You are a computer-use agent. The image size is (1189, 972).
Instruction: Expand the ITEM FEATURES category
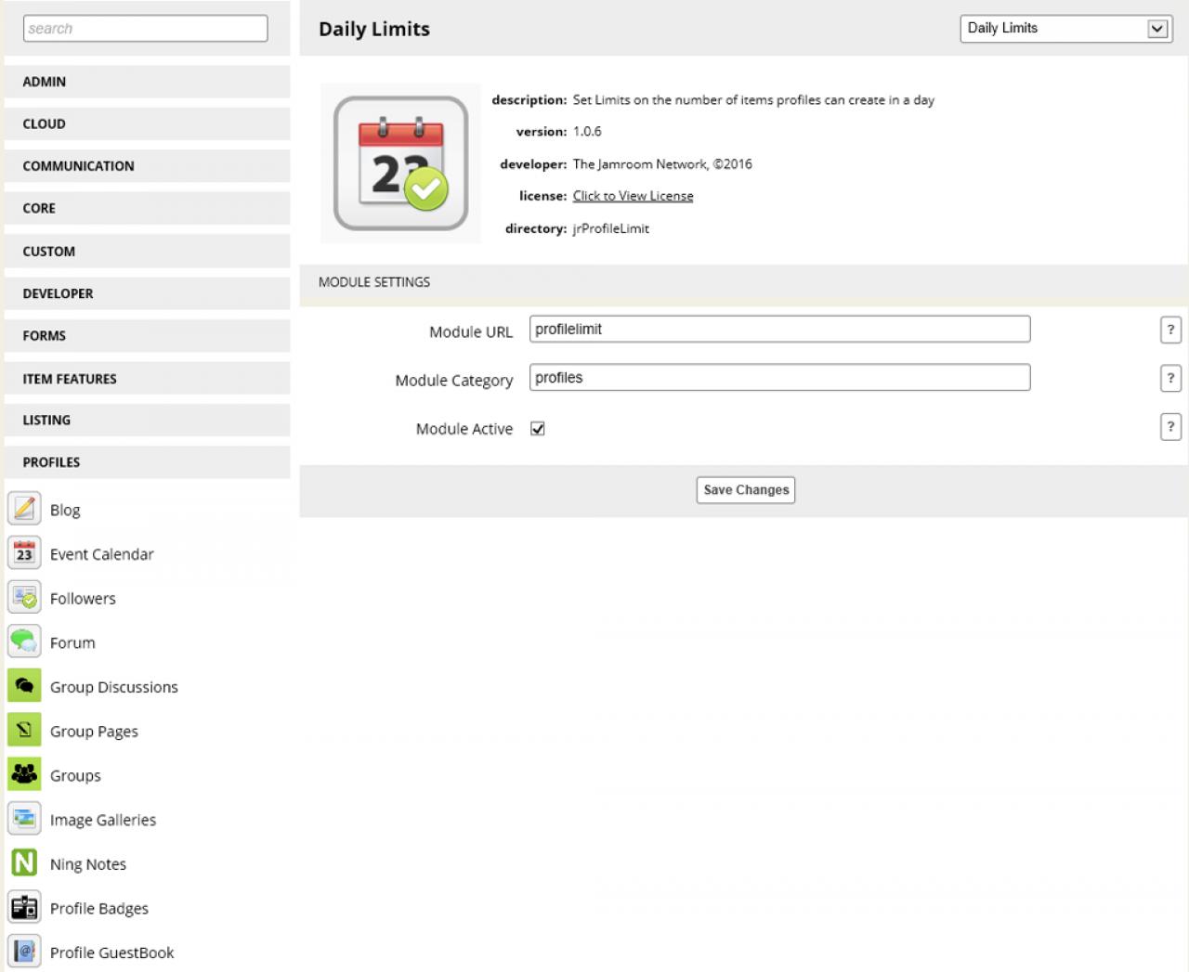[x=147, y=378]
